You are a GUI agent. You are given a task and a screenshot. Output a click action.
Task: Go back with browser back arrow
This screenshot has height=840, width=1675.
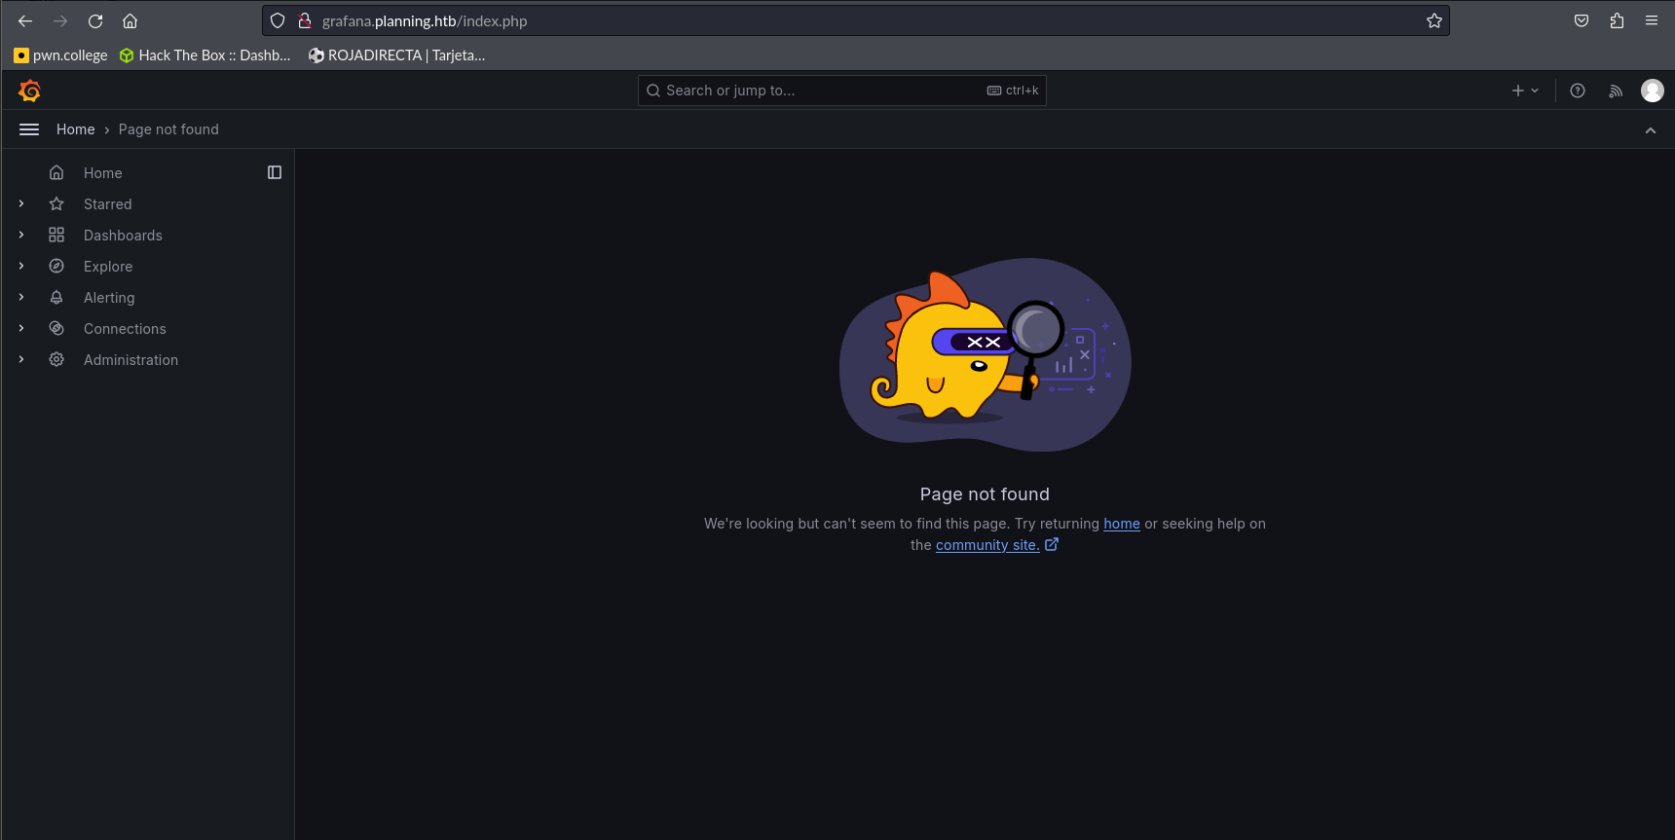tap(25, 20)
